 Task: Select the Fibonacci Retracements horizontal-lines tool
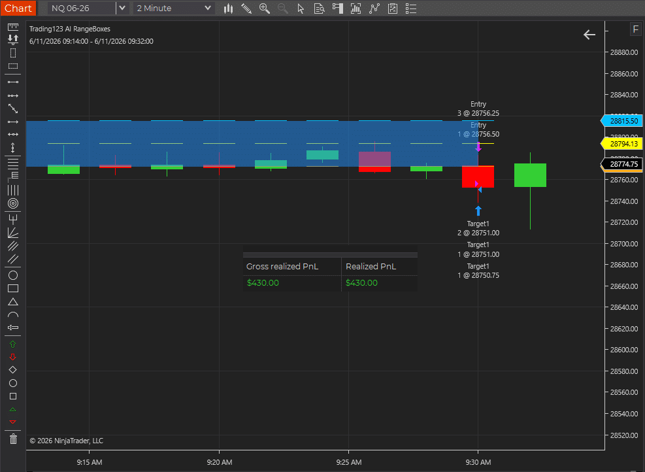(13, 163)
